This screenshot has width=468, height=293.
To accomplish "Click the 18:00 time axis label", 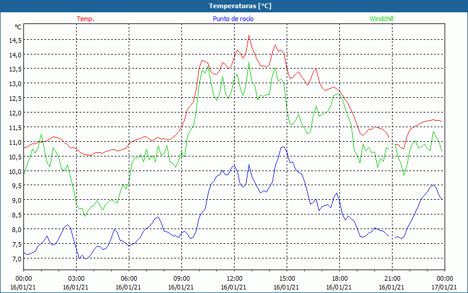I will (x=339, y=279).
